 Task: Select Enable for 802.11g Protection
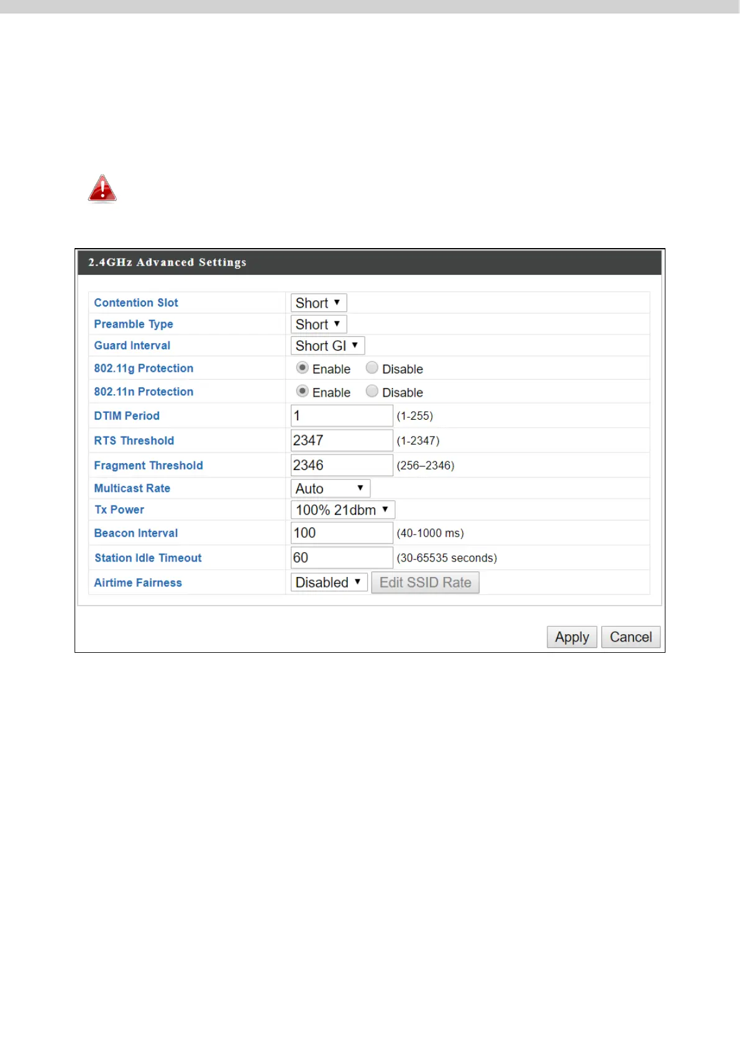click(303, 368)
